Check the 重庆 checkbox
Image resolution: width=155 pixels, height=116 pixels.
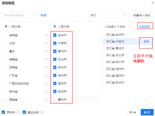click(6, 51)
